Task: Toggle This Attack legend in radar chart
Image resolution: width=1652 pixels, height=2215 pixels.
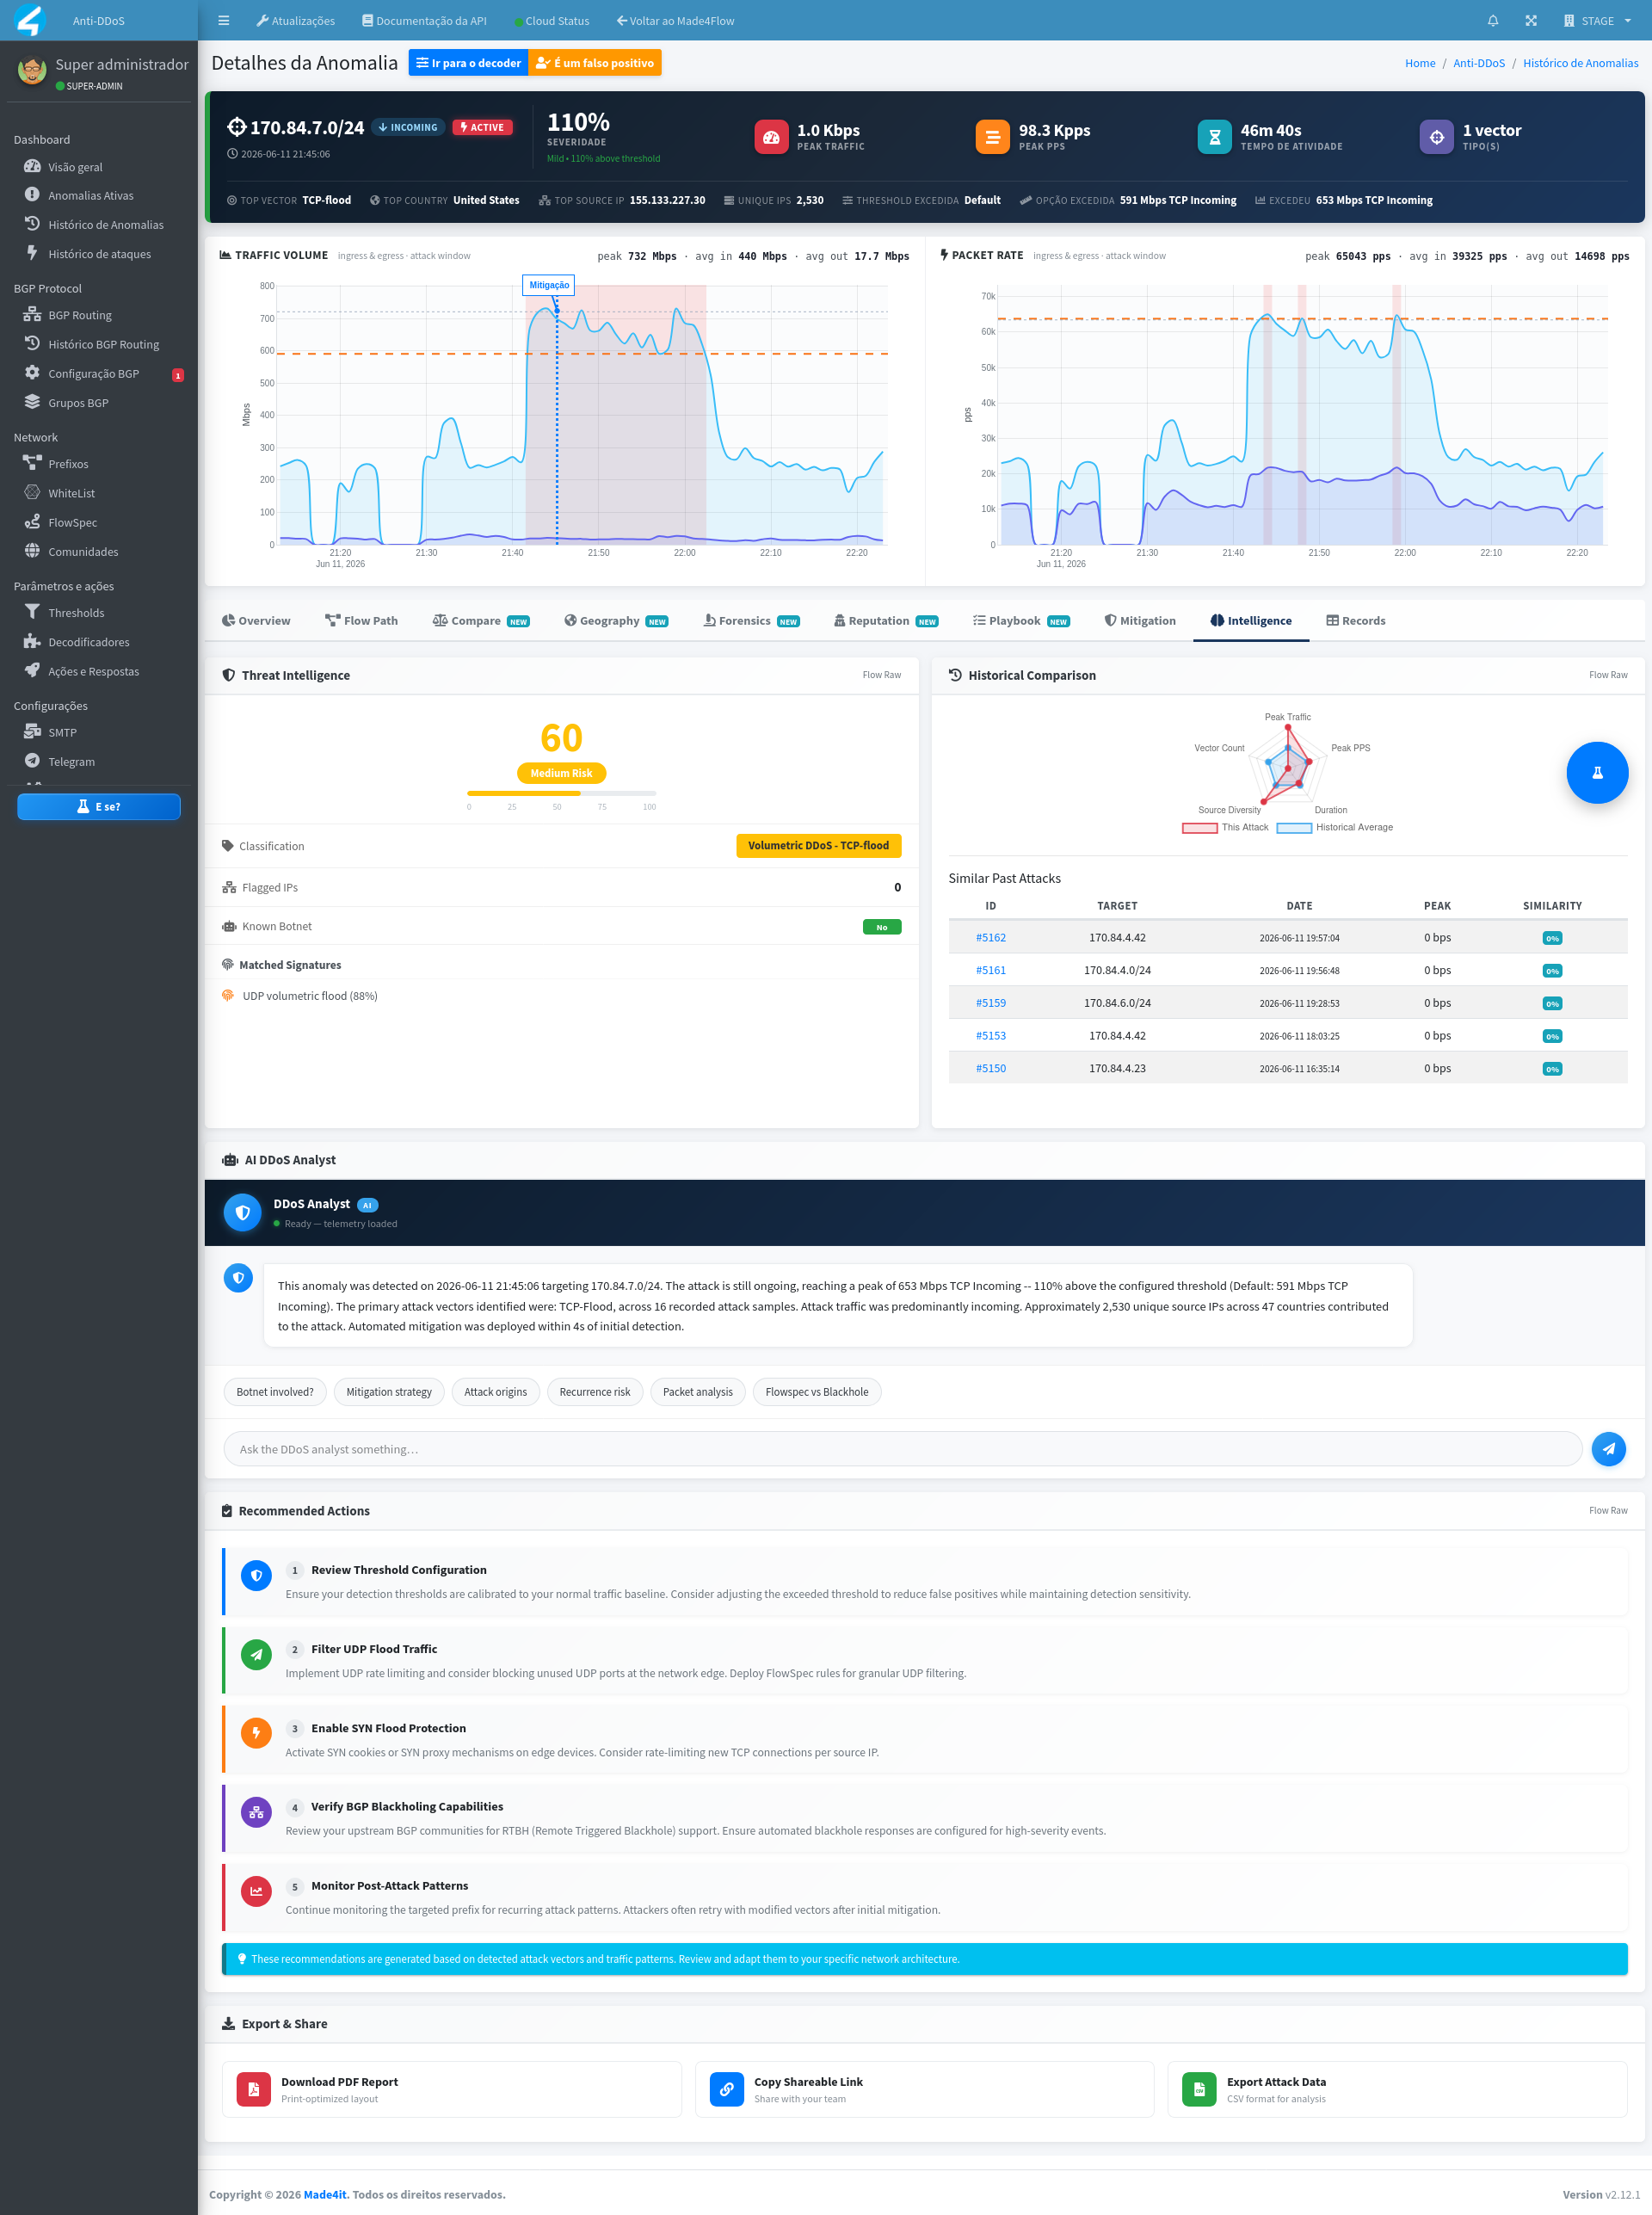Action: pyautogui.click(x=1225, y=827)
